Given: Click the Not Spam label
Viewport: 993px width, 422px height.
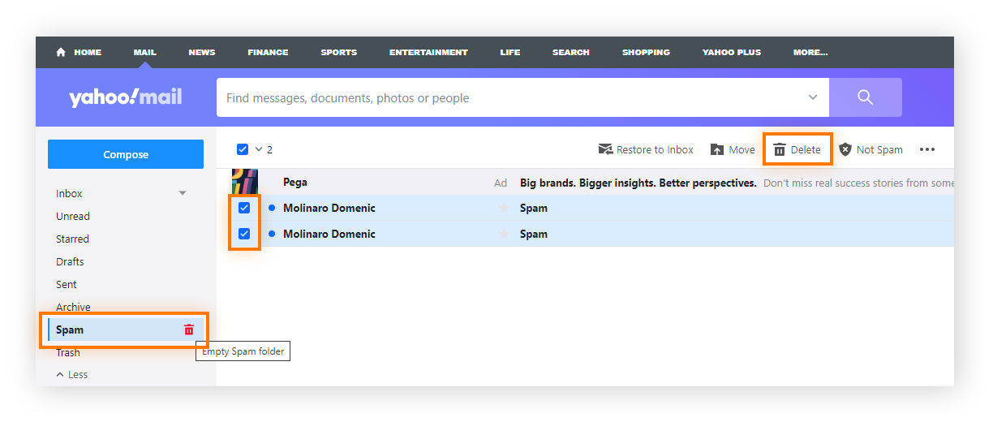Looking at the screenshot, I should pyautogui.click(x=879, y=149).
